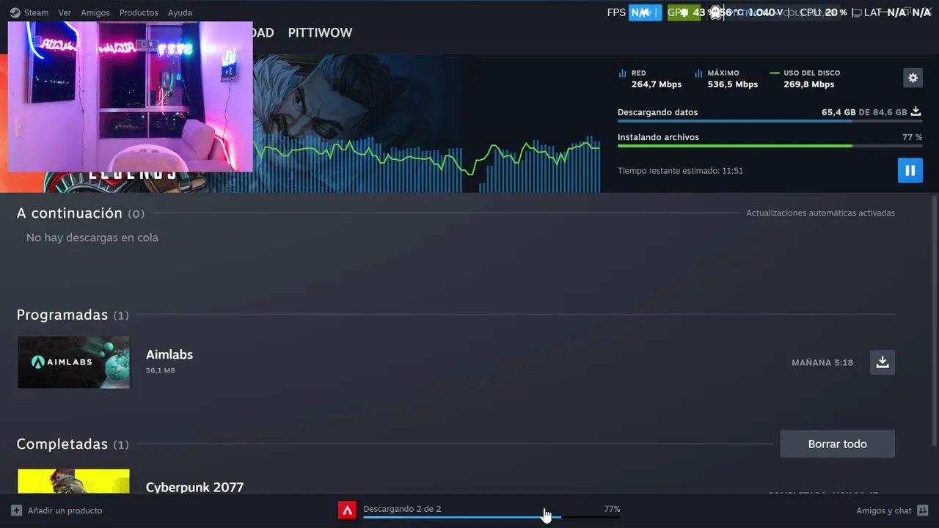The height and width of the screenshot is (528, 939).
Task: Click Añadir un producto text
Action: click(65, 510)
